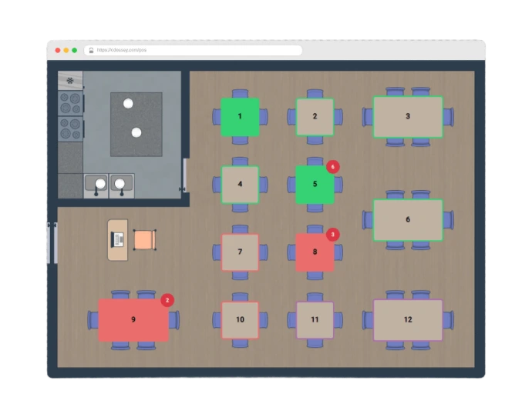Image resolution: width=532 pixels, height=417 pixels.
Task: Open the red badge 3 on table 8
Action: [x=333, y=234]
